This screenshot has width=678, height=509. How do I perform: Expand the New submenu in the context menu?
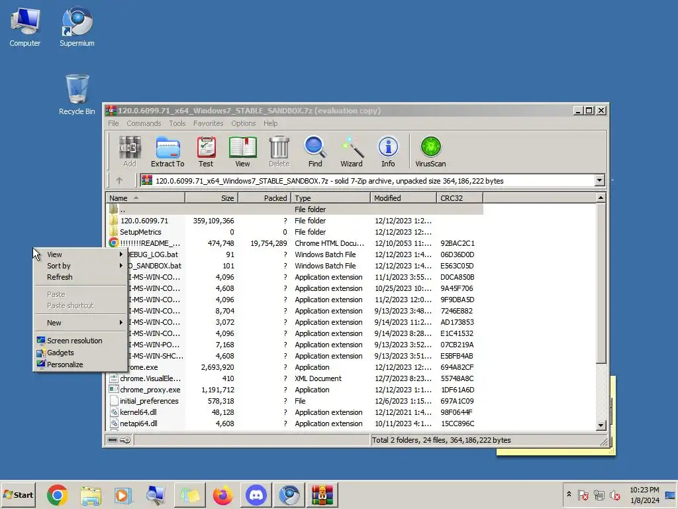(x=80, y=323)
